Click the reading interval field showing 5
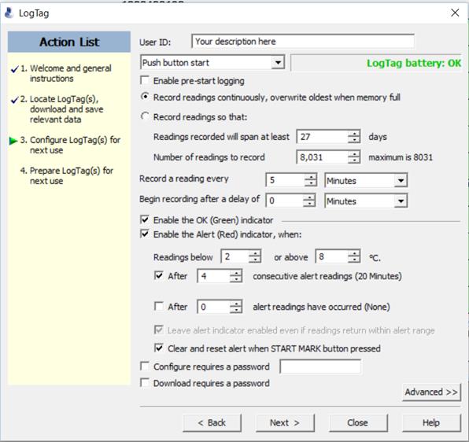The image size is (469, 442). (285, 180)
